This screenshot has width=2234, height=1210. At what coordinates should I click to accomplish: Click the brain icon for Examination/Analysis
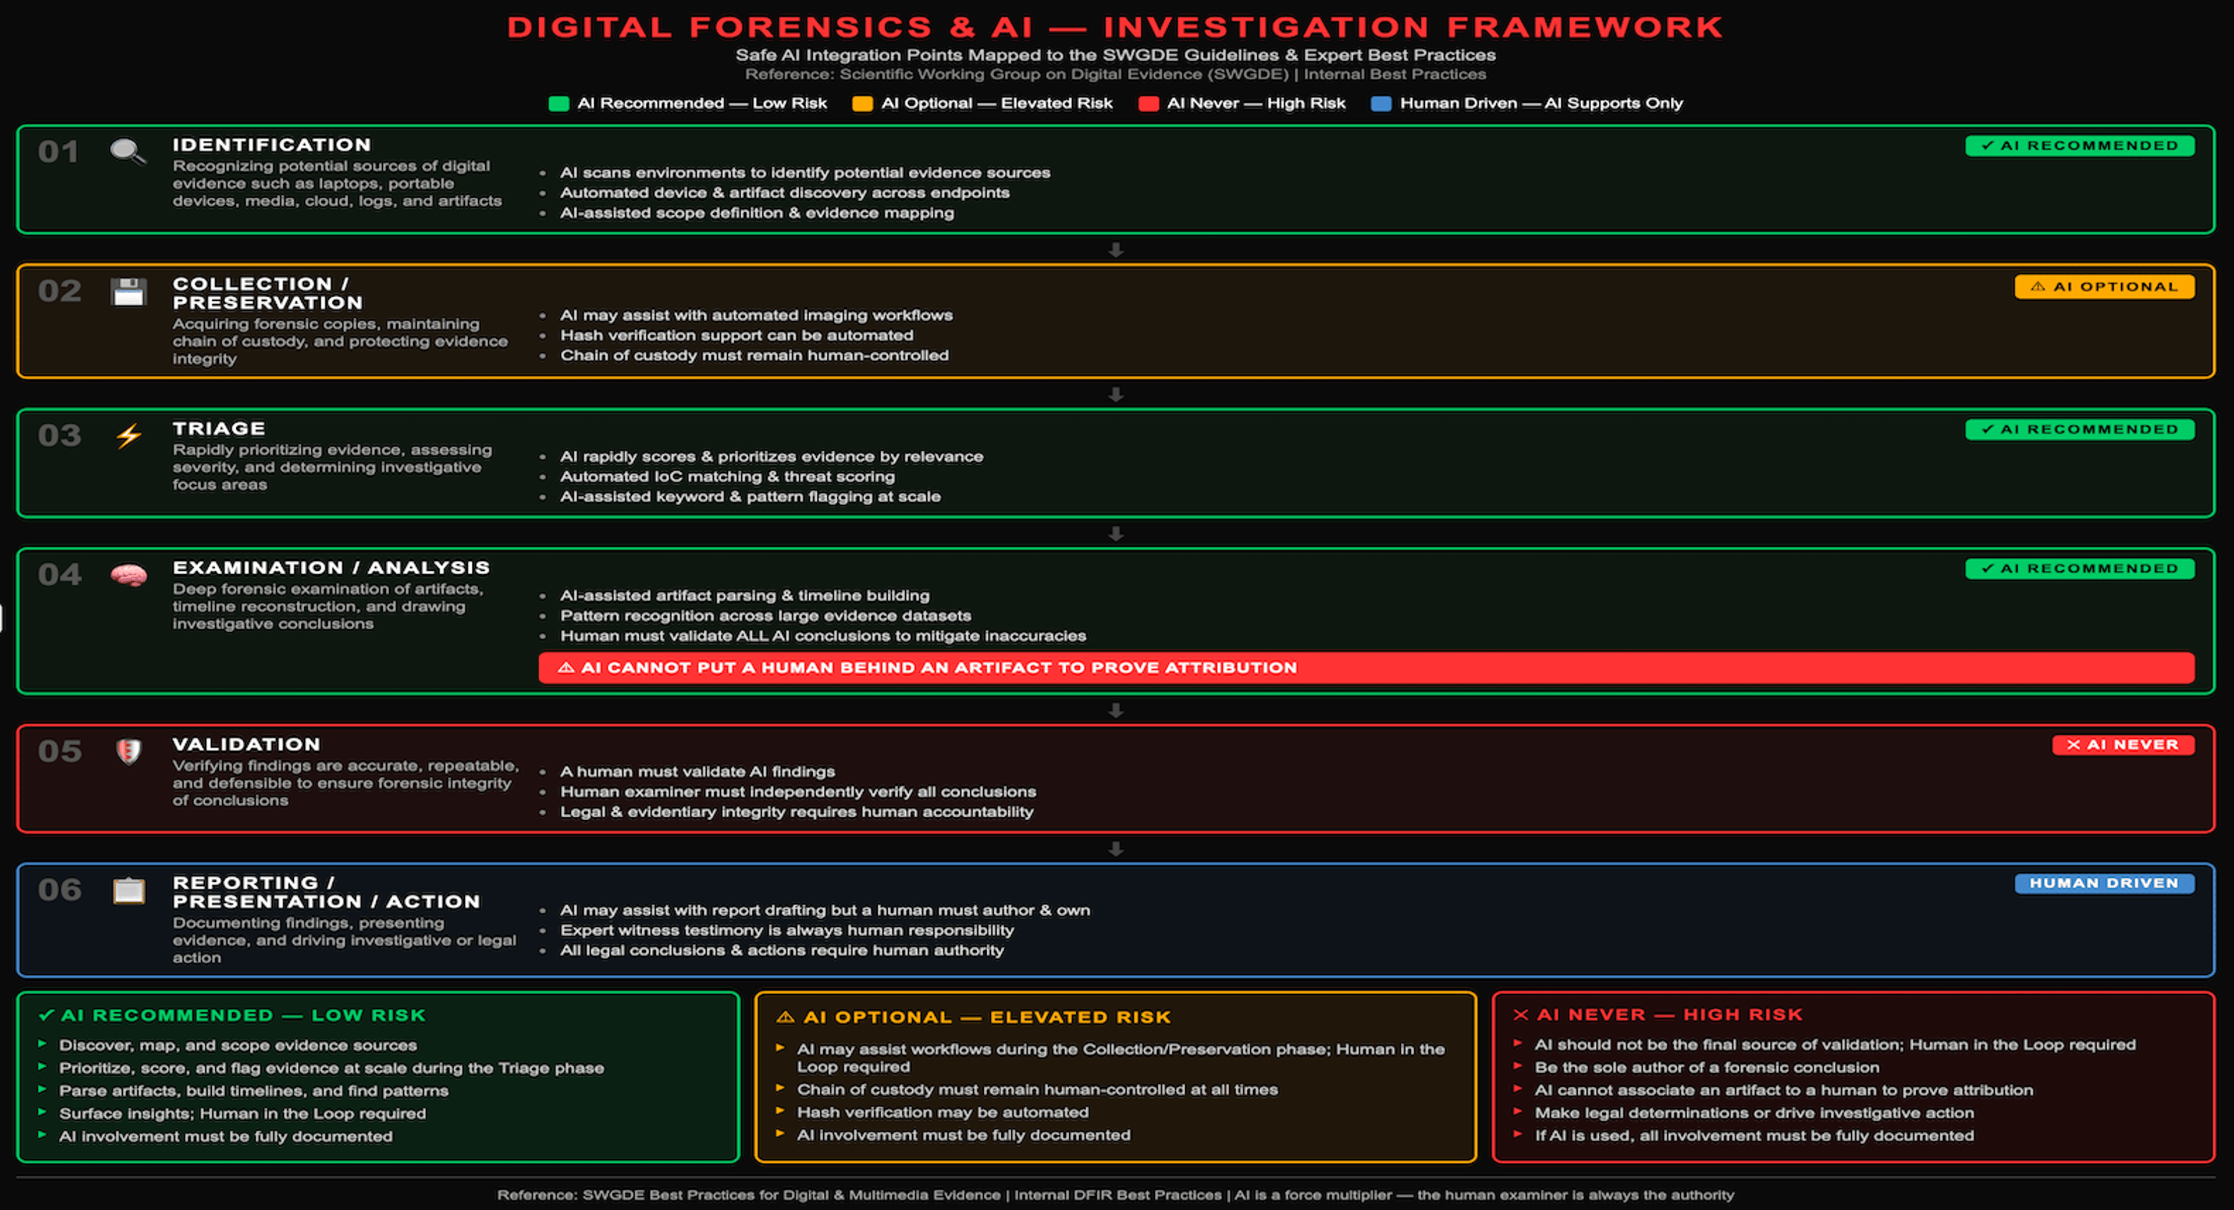pyautogui.click(x=129, y=574)
